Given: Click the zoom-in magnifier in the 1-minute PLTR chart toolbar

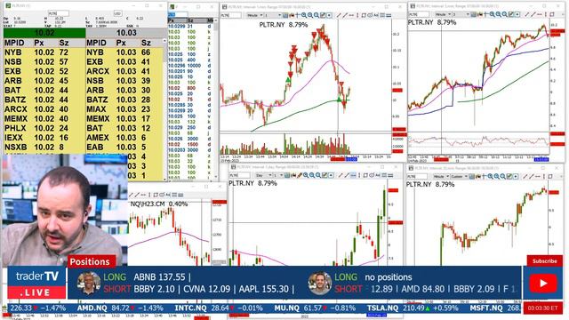Looking at the screenshot, I should tap(303, 15).
